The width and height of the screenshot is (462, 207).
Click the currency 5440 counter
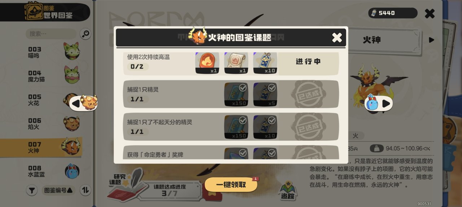pos(393,13)
